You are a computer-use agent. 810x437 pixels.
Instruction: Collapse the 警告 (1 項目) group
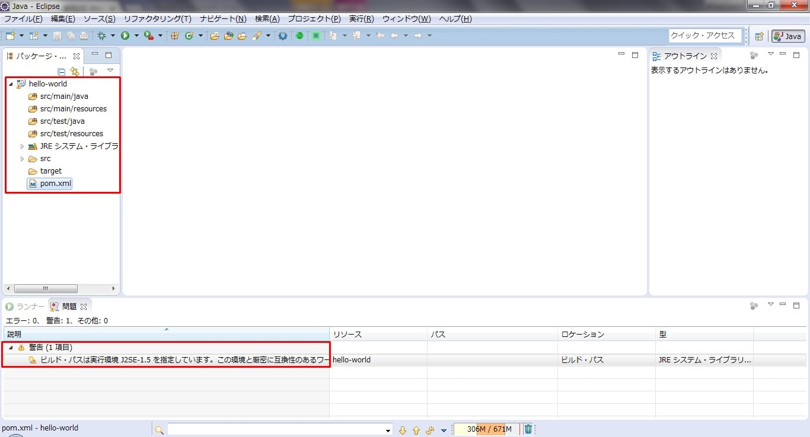pyautogui.click(x=11, y=348)
